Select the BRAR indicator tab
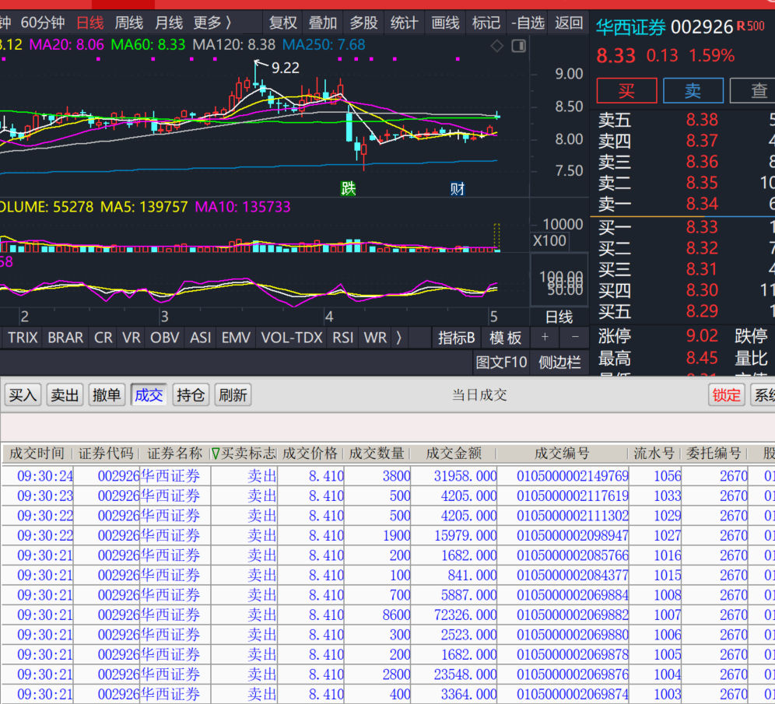The image size is (775, 704). 65,338
